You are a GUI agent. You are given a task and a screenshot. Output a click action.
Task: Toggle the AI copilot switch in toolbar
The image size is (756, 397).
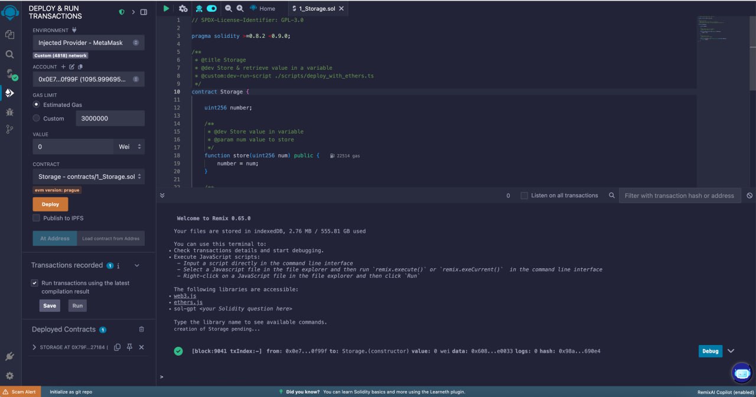pos(211,8)
